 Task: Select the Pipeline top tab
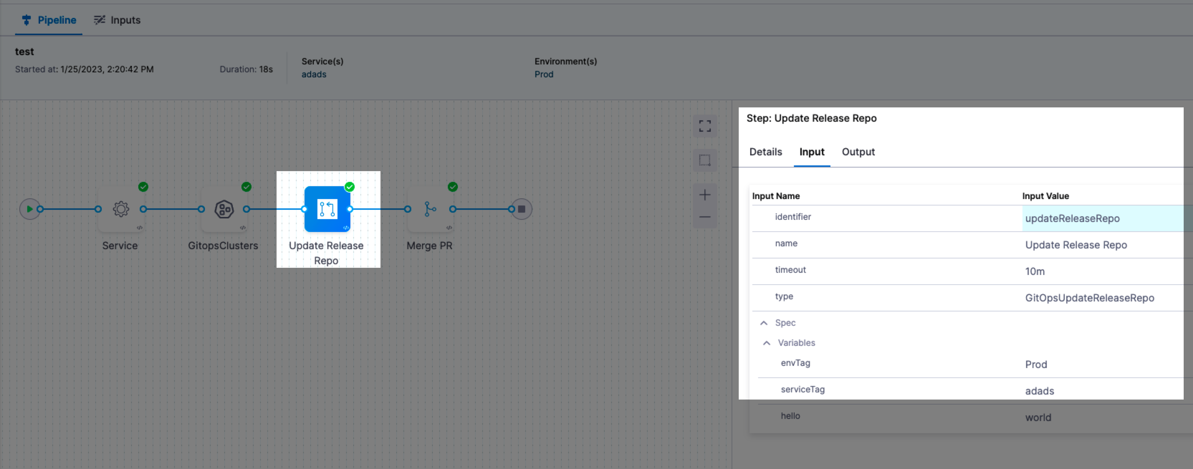click(49, 20)
